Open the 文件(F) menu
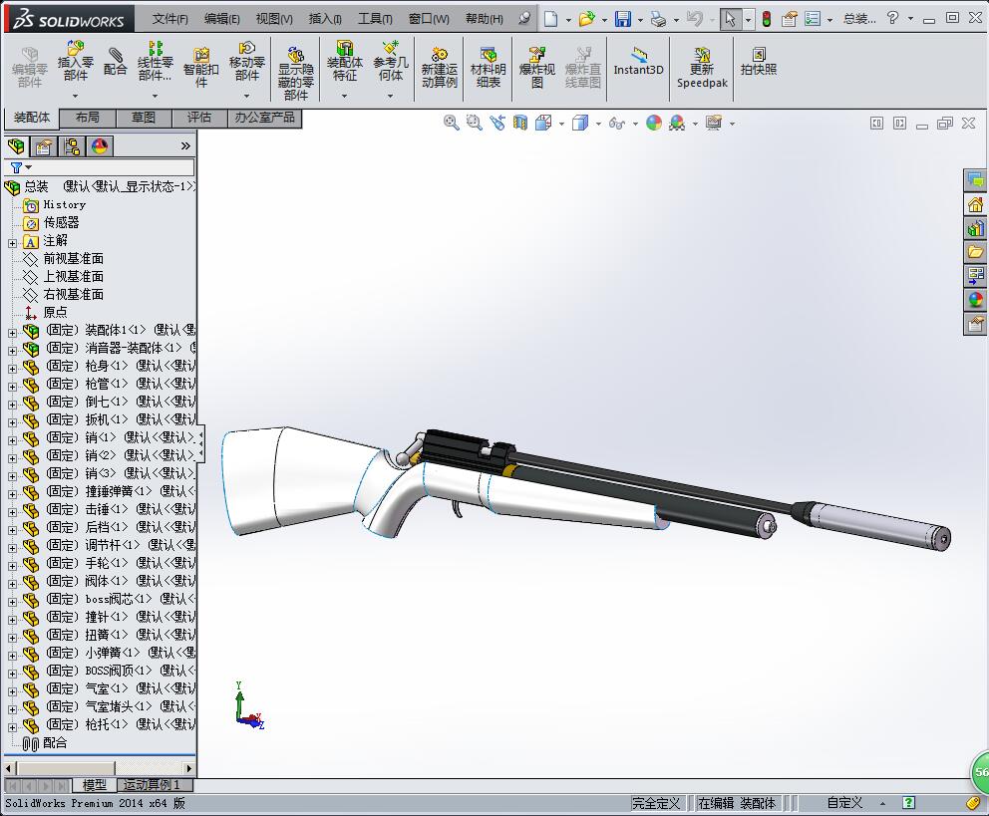Screen dimensions: 989x816 coord(169,19)
